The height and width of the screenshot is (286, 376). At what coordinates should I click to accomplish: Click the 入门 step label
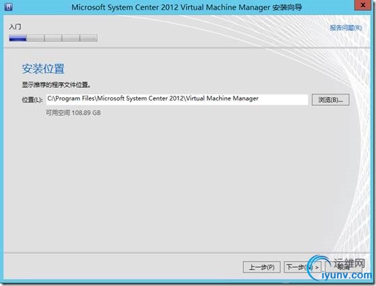click(x=15, y=27)
